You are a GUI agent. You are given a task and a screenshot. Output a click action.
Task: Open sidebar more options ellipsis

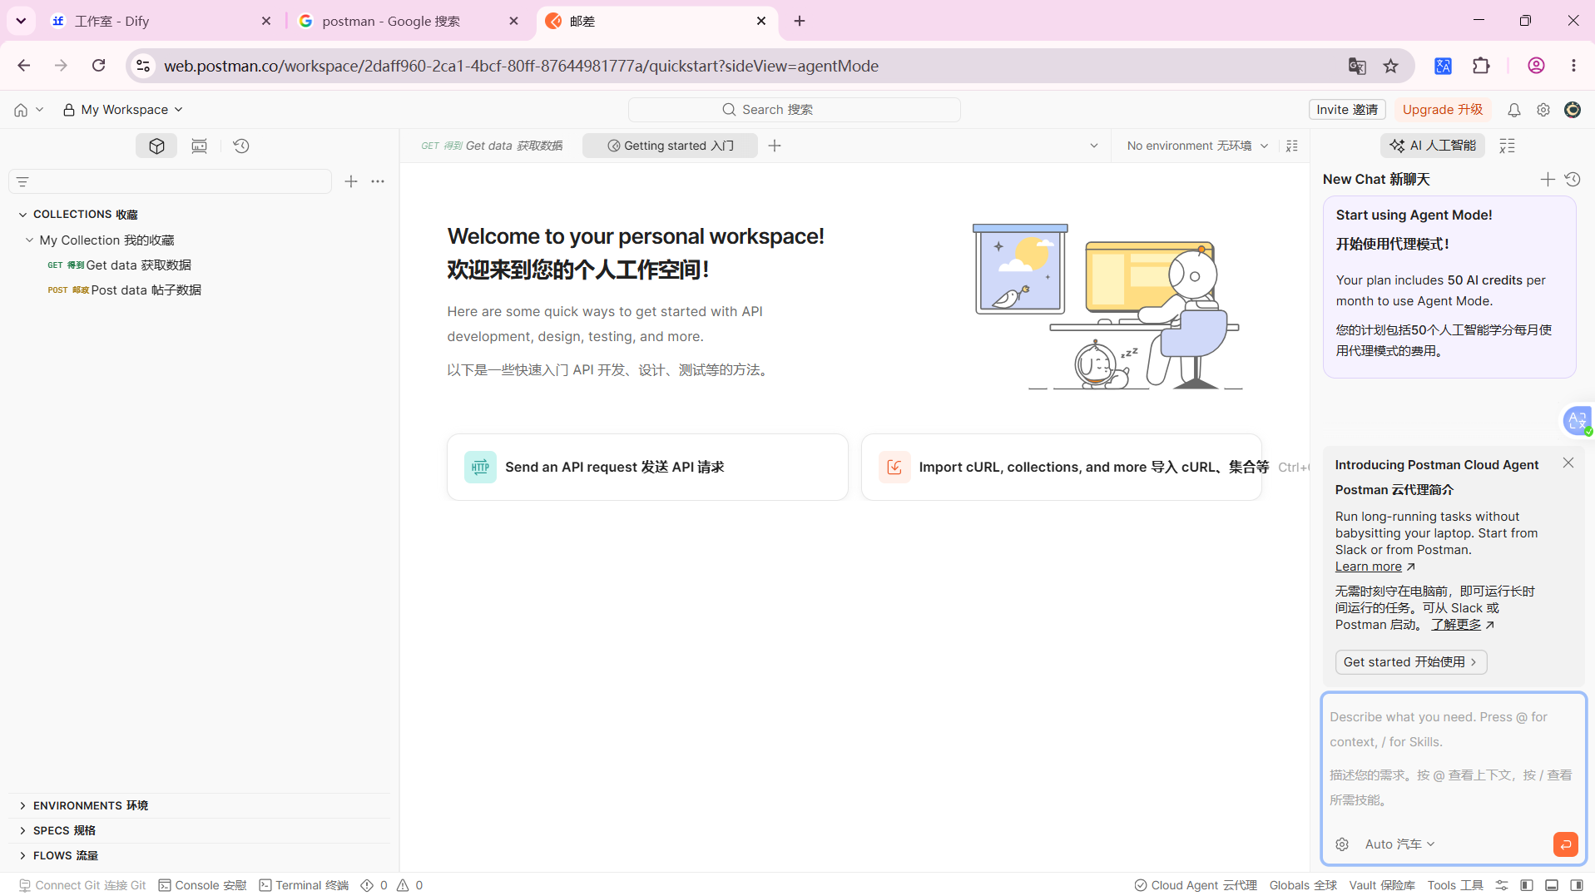coord(378,181)
